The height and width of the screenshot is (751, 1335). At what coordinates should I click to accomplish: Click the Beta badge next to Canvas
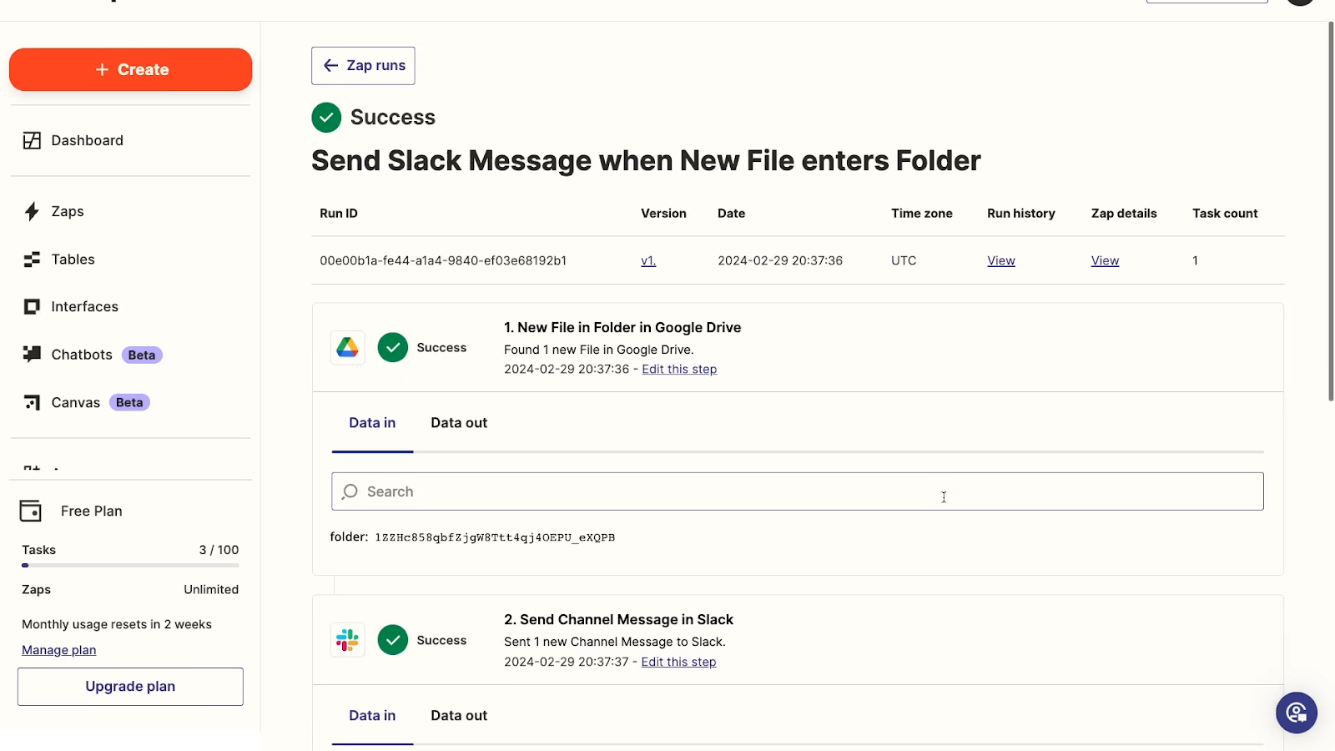pos(129,402)
